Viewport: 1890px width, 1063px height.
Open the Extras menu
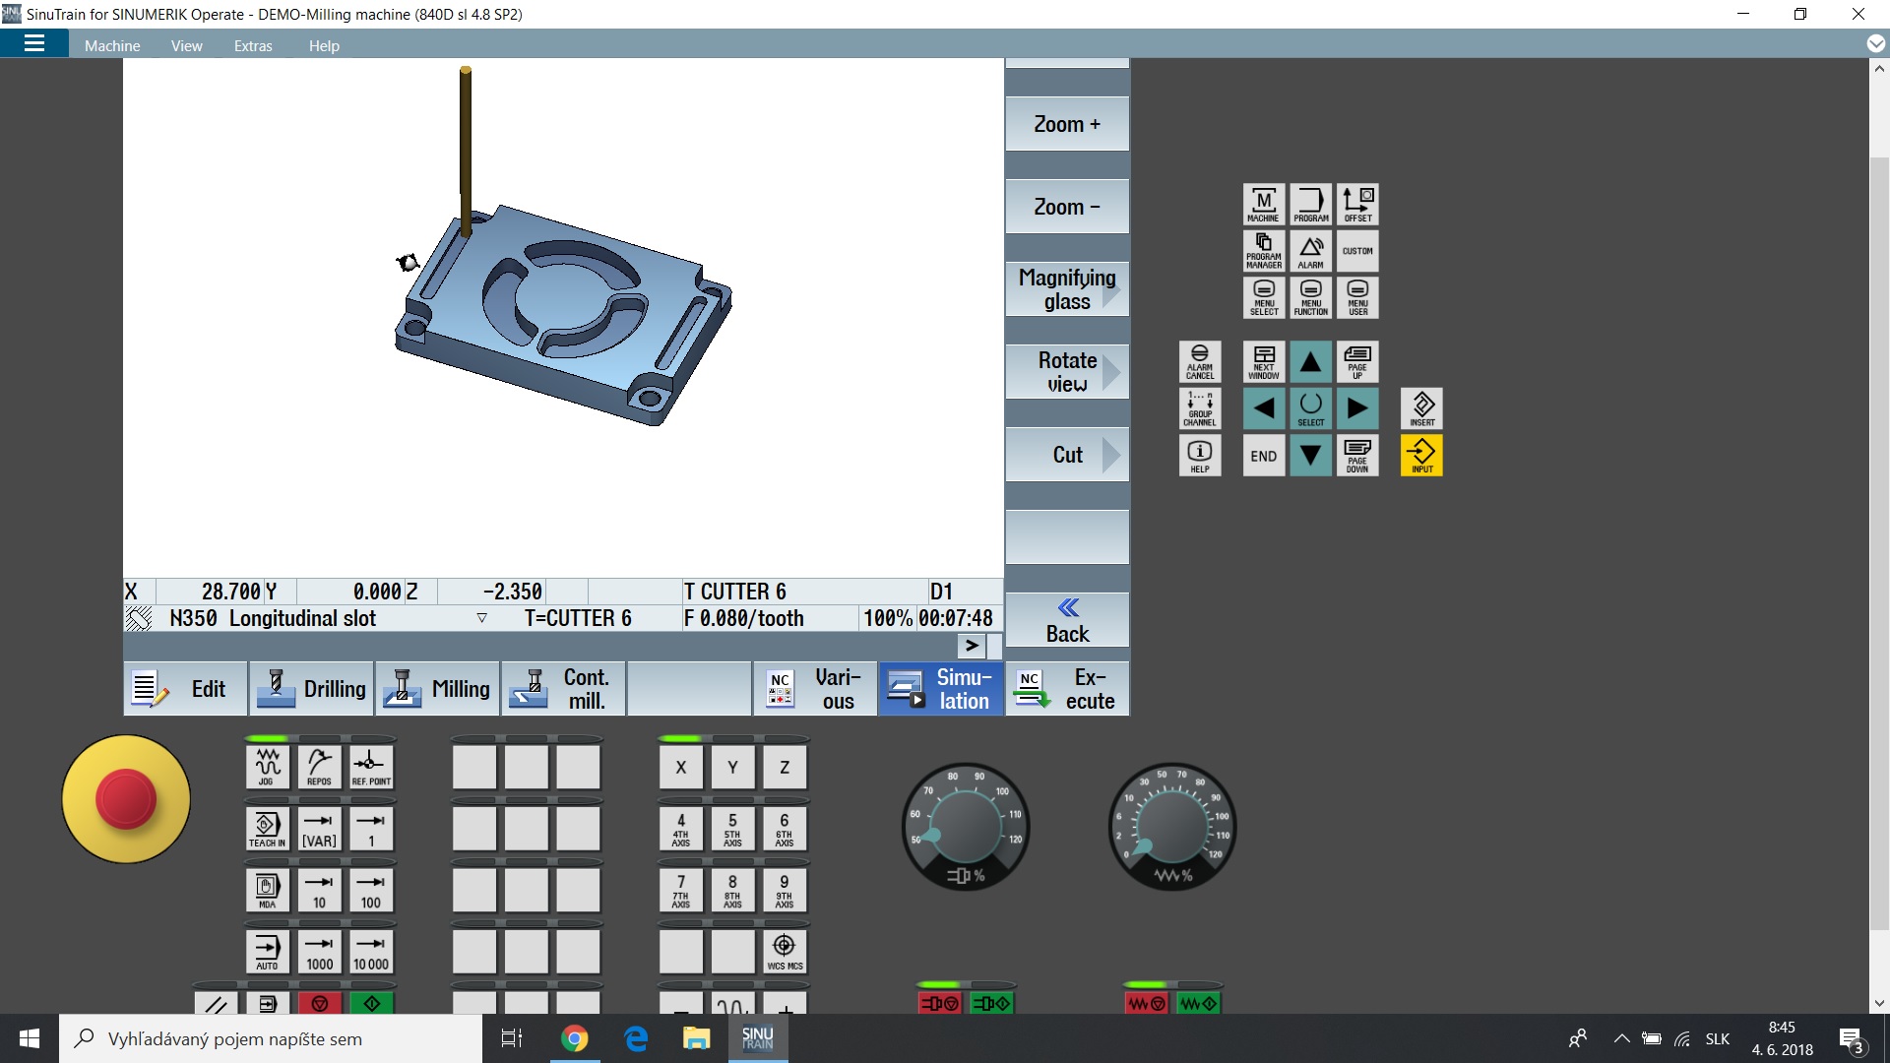point(253,45)
